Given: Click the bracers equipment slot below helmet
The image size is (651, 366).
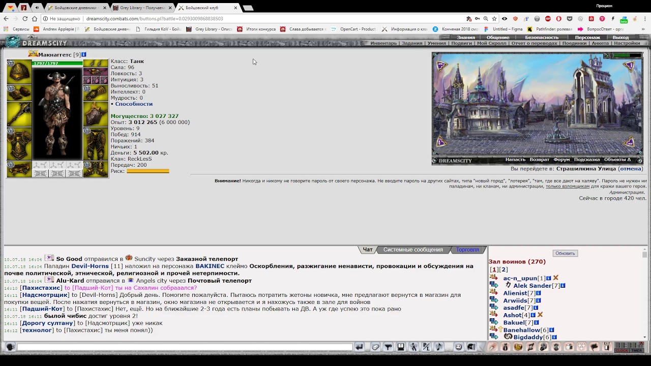Looking at the screenshot, I should coord(19,93).
